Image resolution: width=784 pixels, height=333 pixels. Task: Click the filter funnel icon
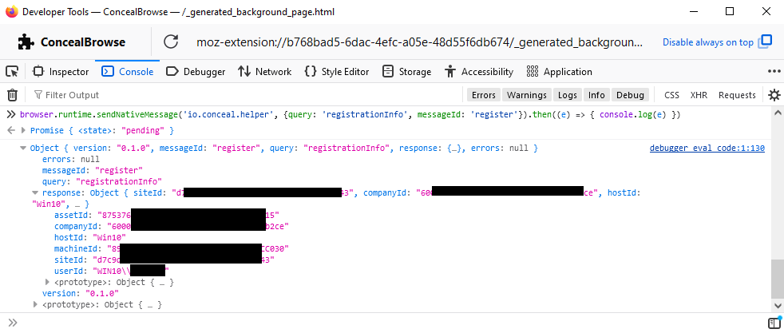(38, 95)
